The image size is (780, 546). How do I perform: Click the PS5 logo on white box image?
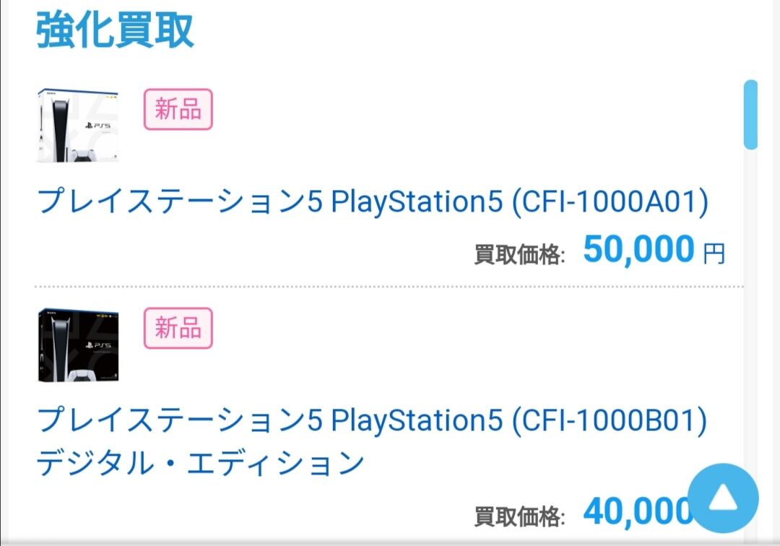(92, 125)
